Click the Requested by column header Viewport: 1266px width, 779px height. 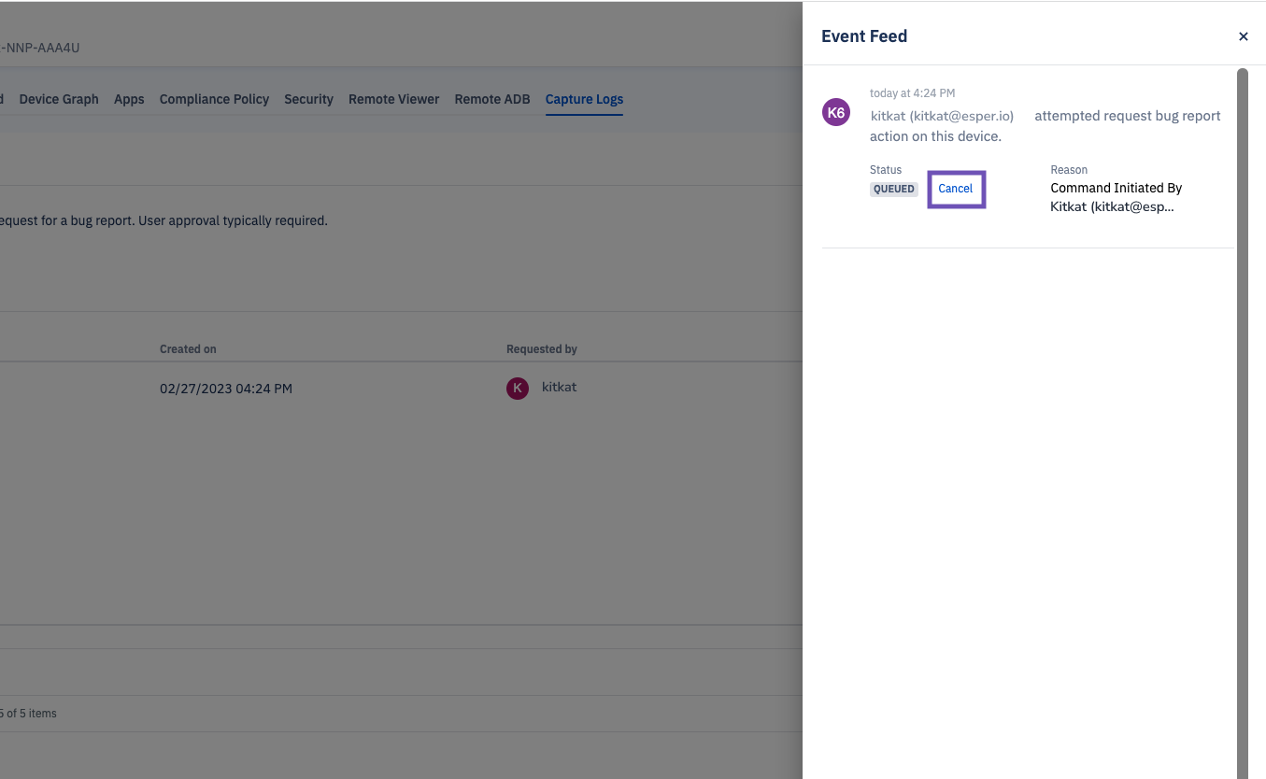point(542,349)
